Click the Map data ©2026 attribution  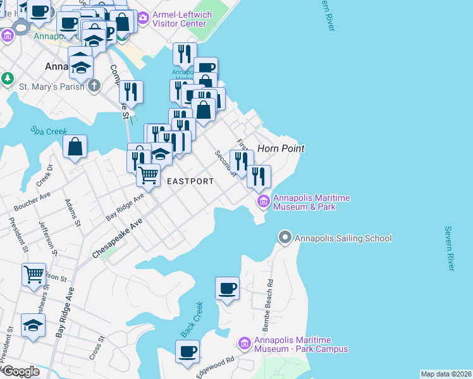446,374
